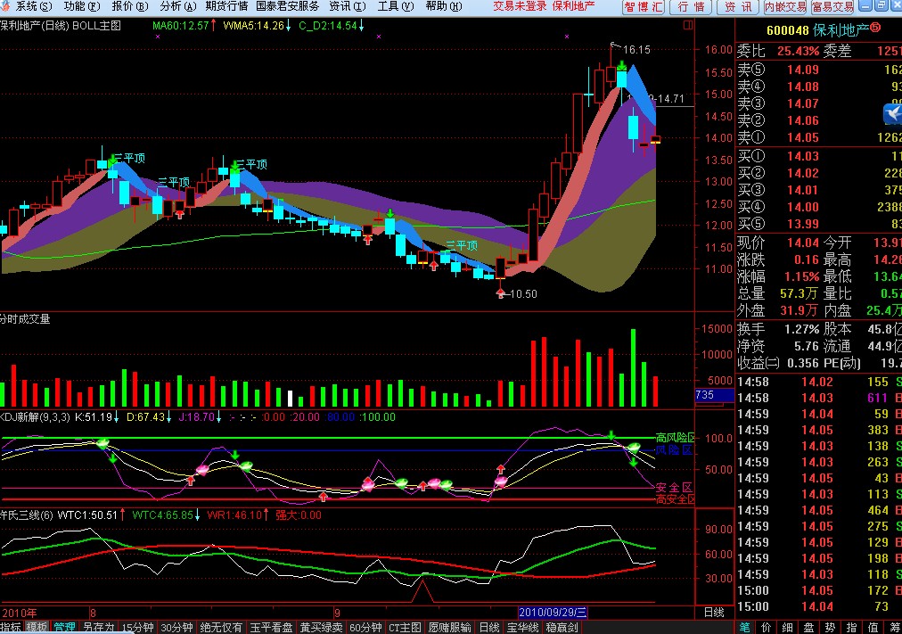Open the 报价 menu
The width and height of the screenshot is (902, 634).
point(130,6)
